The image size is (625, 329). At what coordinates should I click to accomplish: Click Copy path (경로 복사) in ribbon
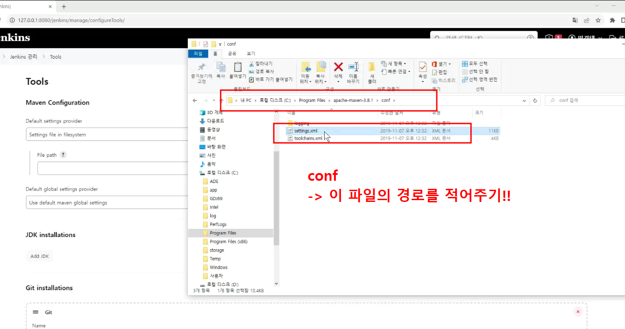pyautogui.click(x=261, y=71)
